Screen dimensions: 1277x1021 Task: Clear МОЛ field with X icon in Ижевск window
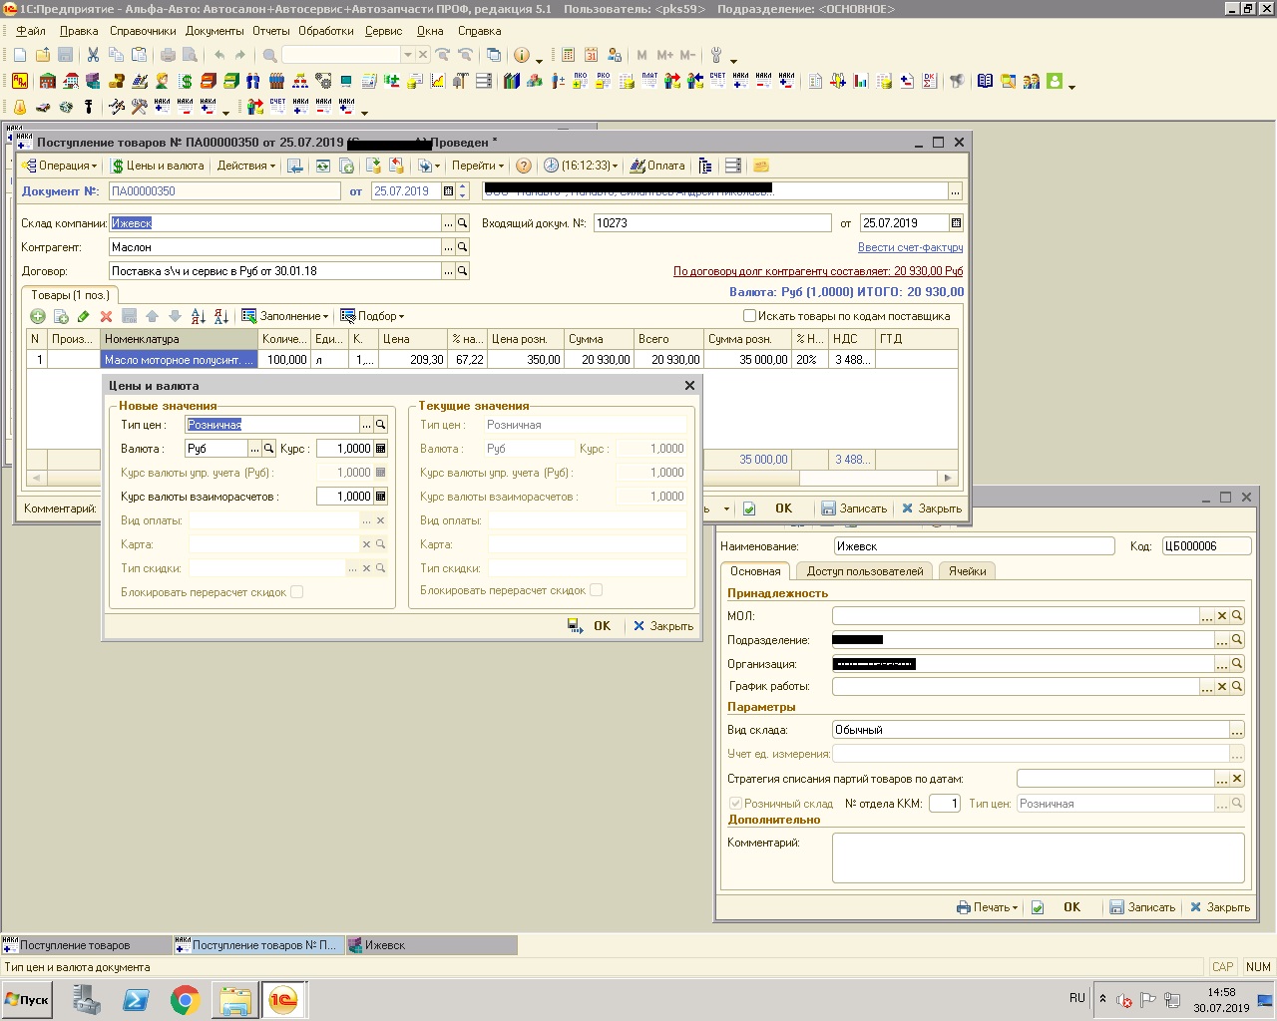(x=1222, y=616)
